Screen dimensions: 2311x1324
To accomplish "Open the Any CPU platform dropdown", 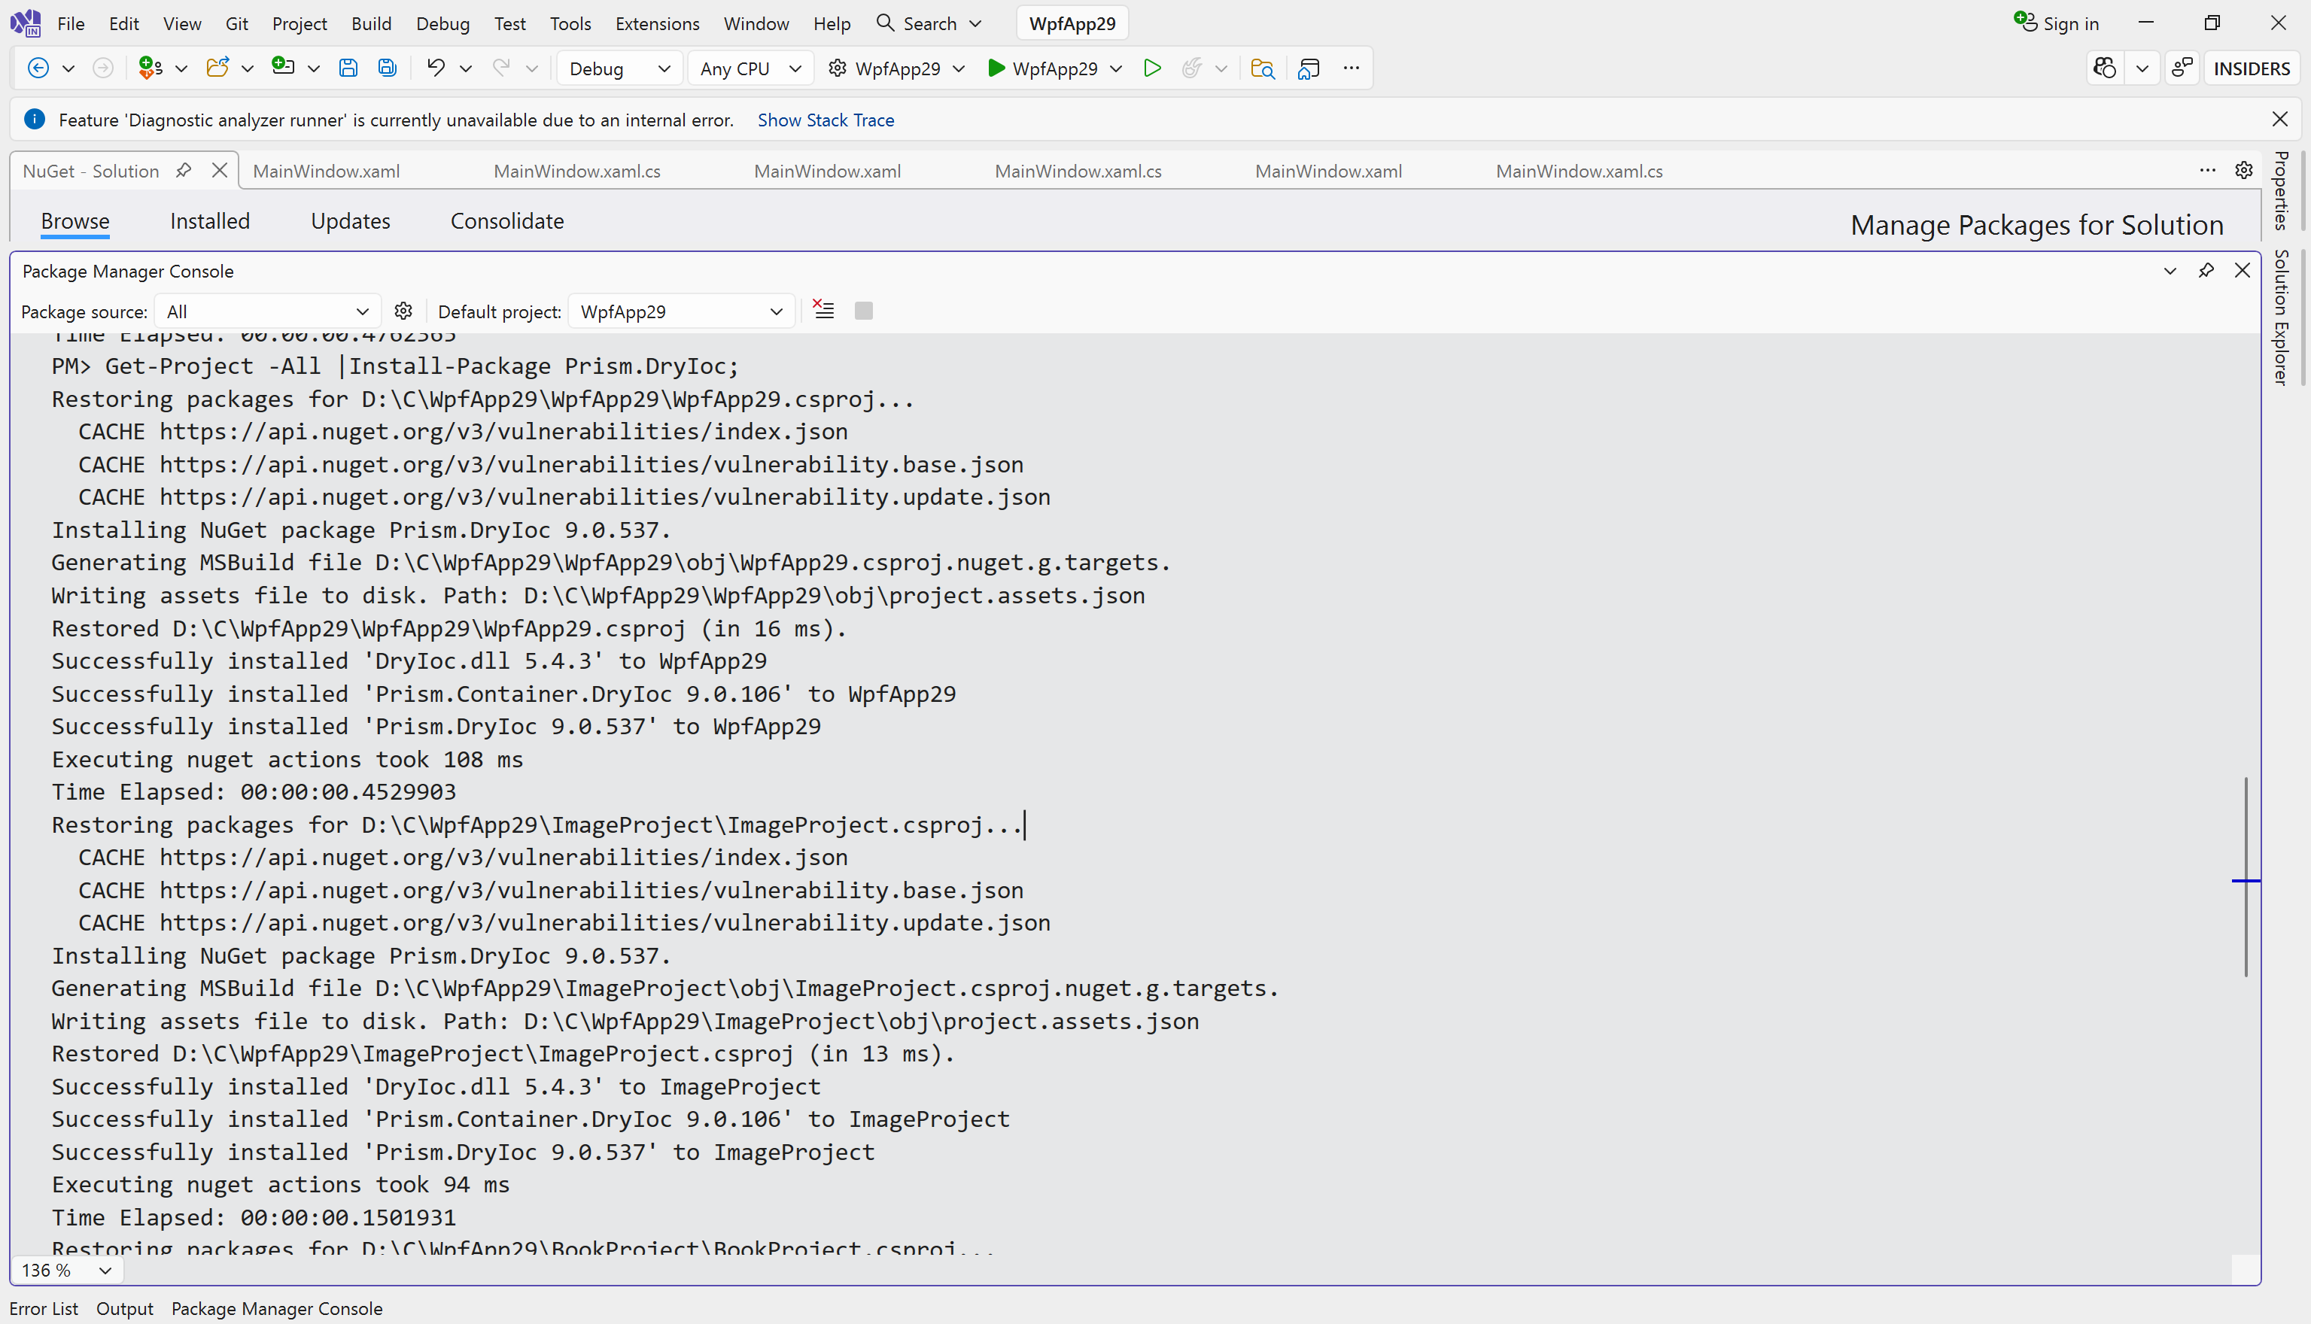I will coord(750,68).
